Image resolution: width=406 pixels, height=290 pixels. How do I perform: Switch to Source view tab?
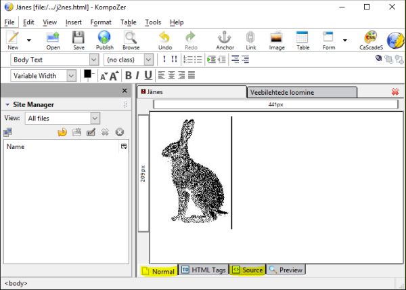(248, 270)
